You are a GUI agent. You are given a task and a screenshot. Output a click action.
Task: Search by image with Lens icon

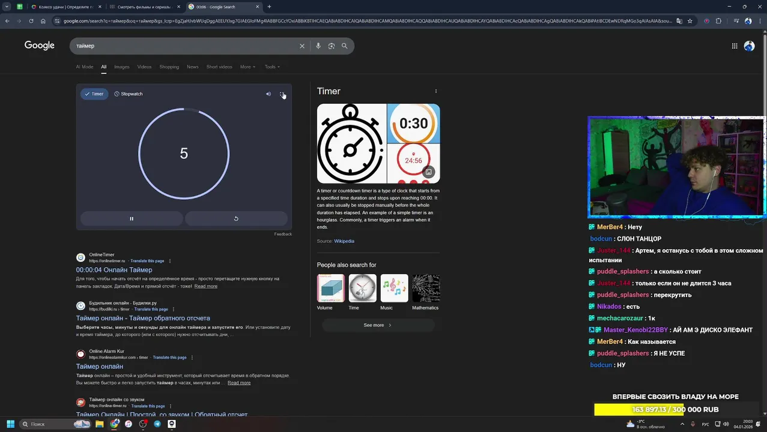click(x=332, y=46)
